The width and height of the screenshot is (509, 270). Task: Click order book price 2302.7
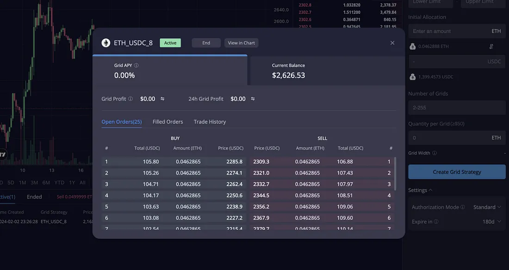click(305, 12)
